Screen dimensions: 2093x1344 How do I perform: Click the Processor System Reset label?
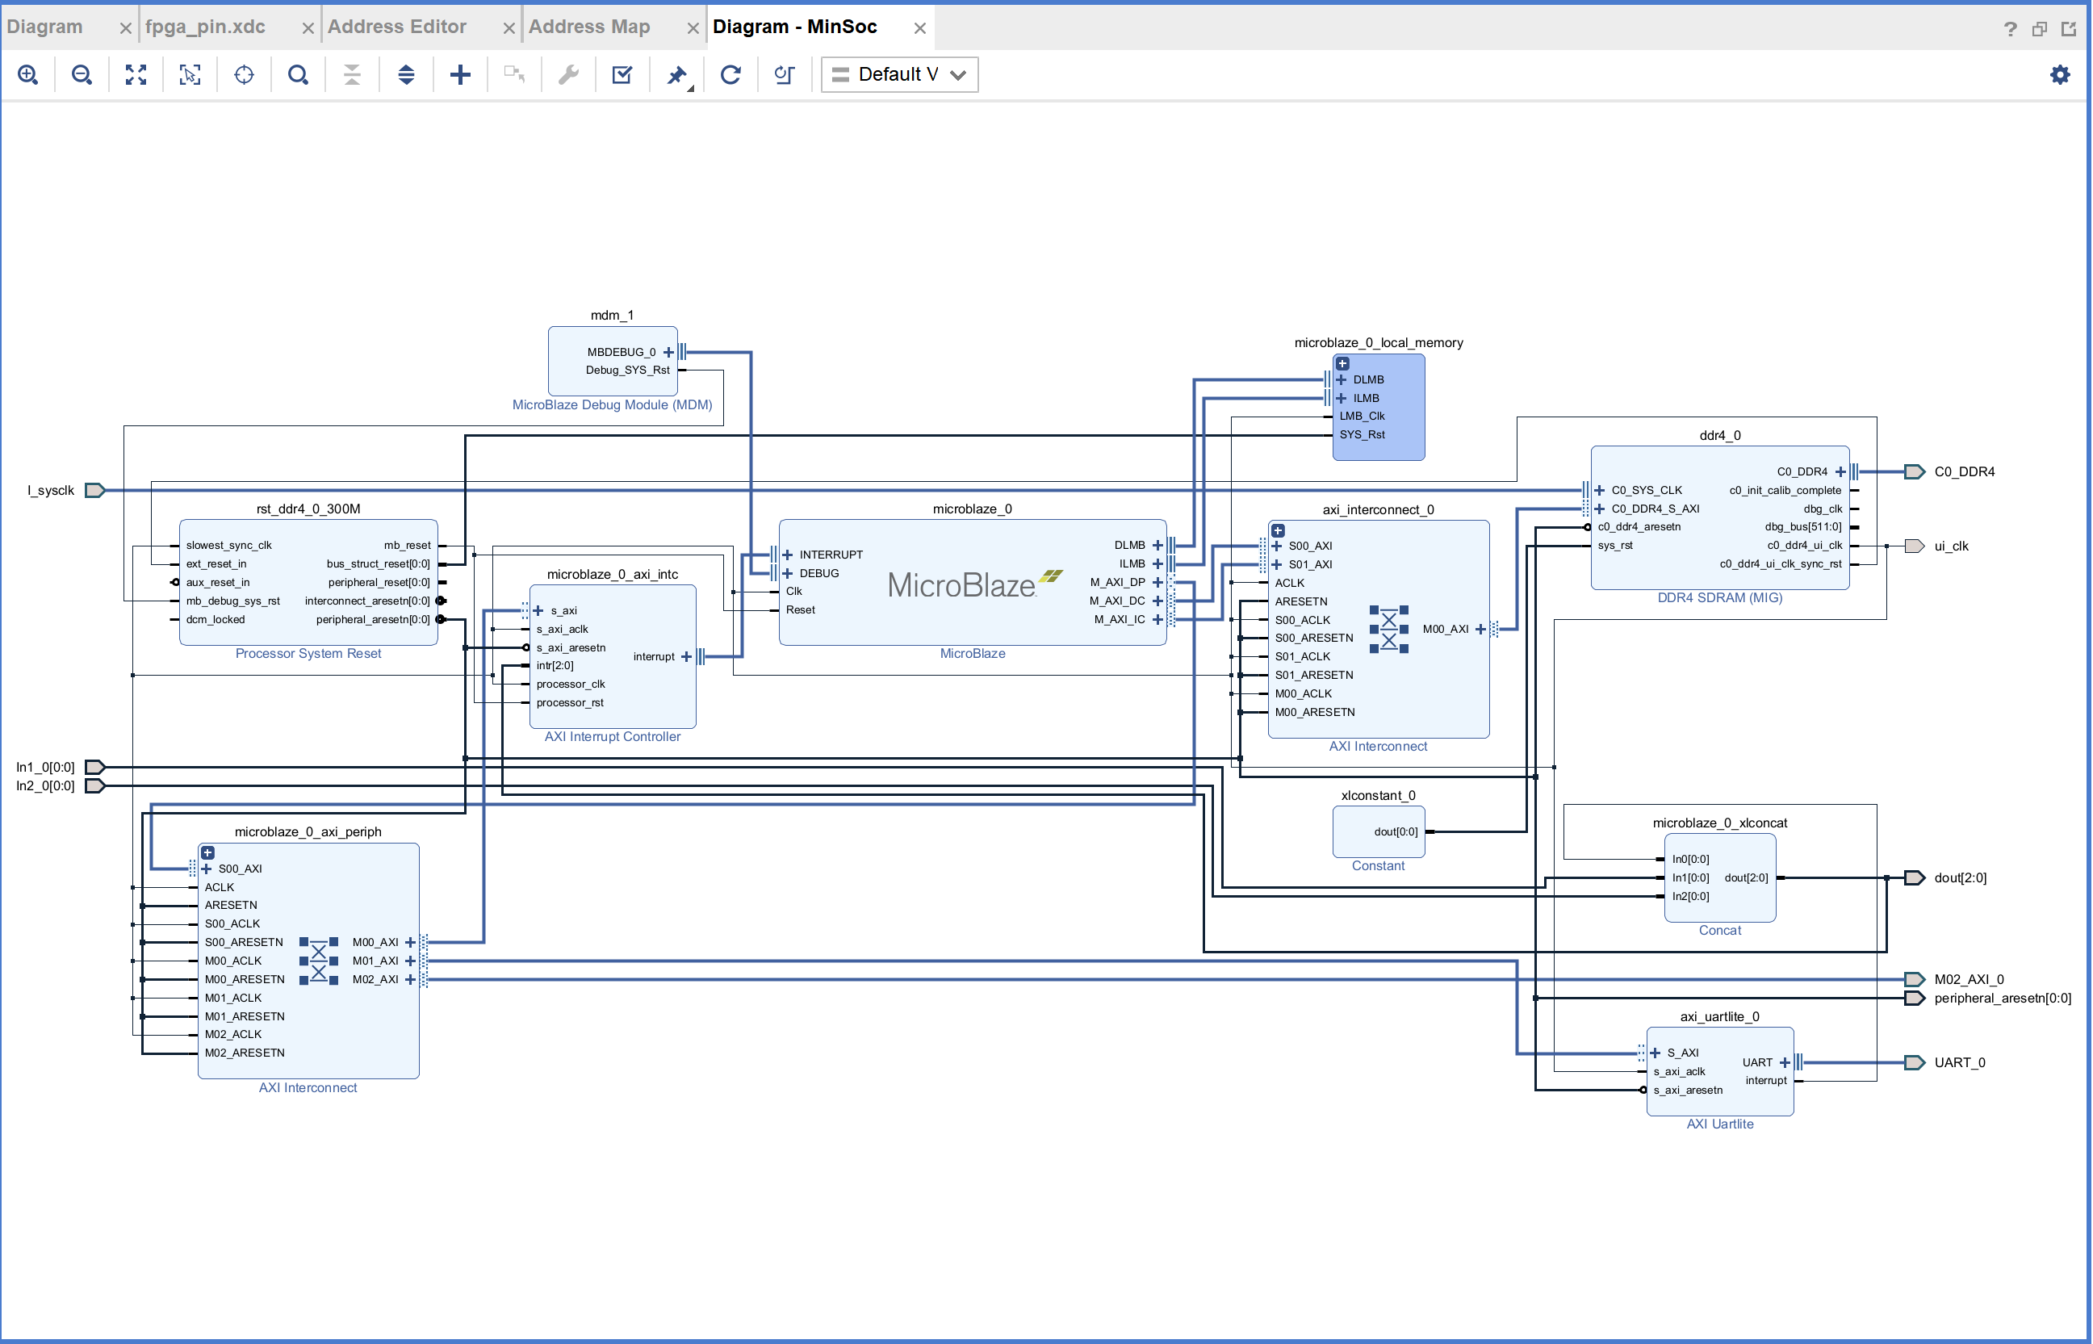[x=309, y=654]
